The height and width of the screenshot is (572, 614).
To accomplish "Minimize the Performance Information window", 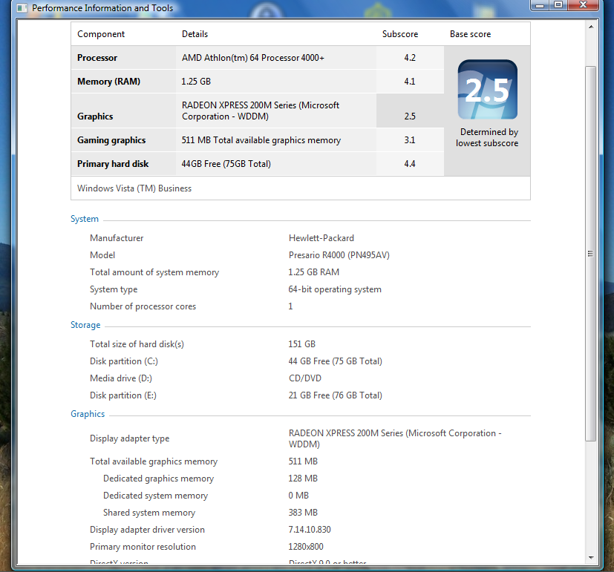I will click(x=540, y=5).
